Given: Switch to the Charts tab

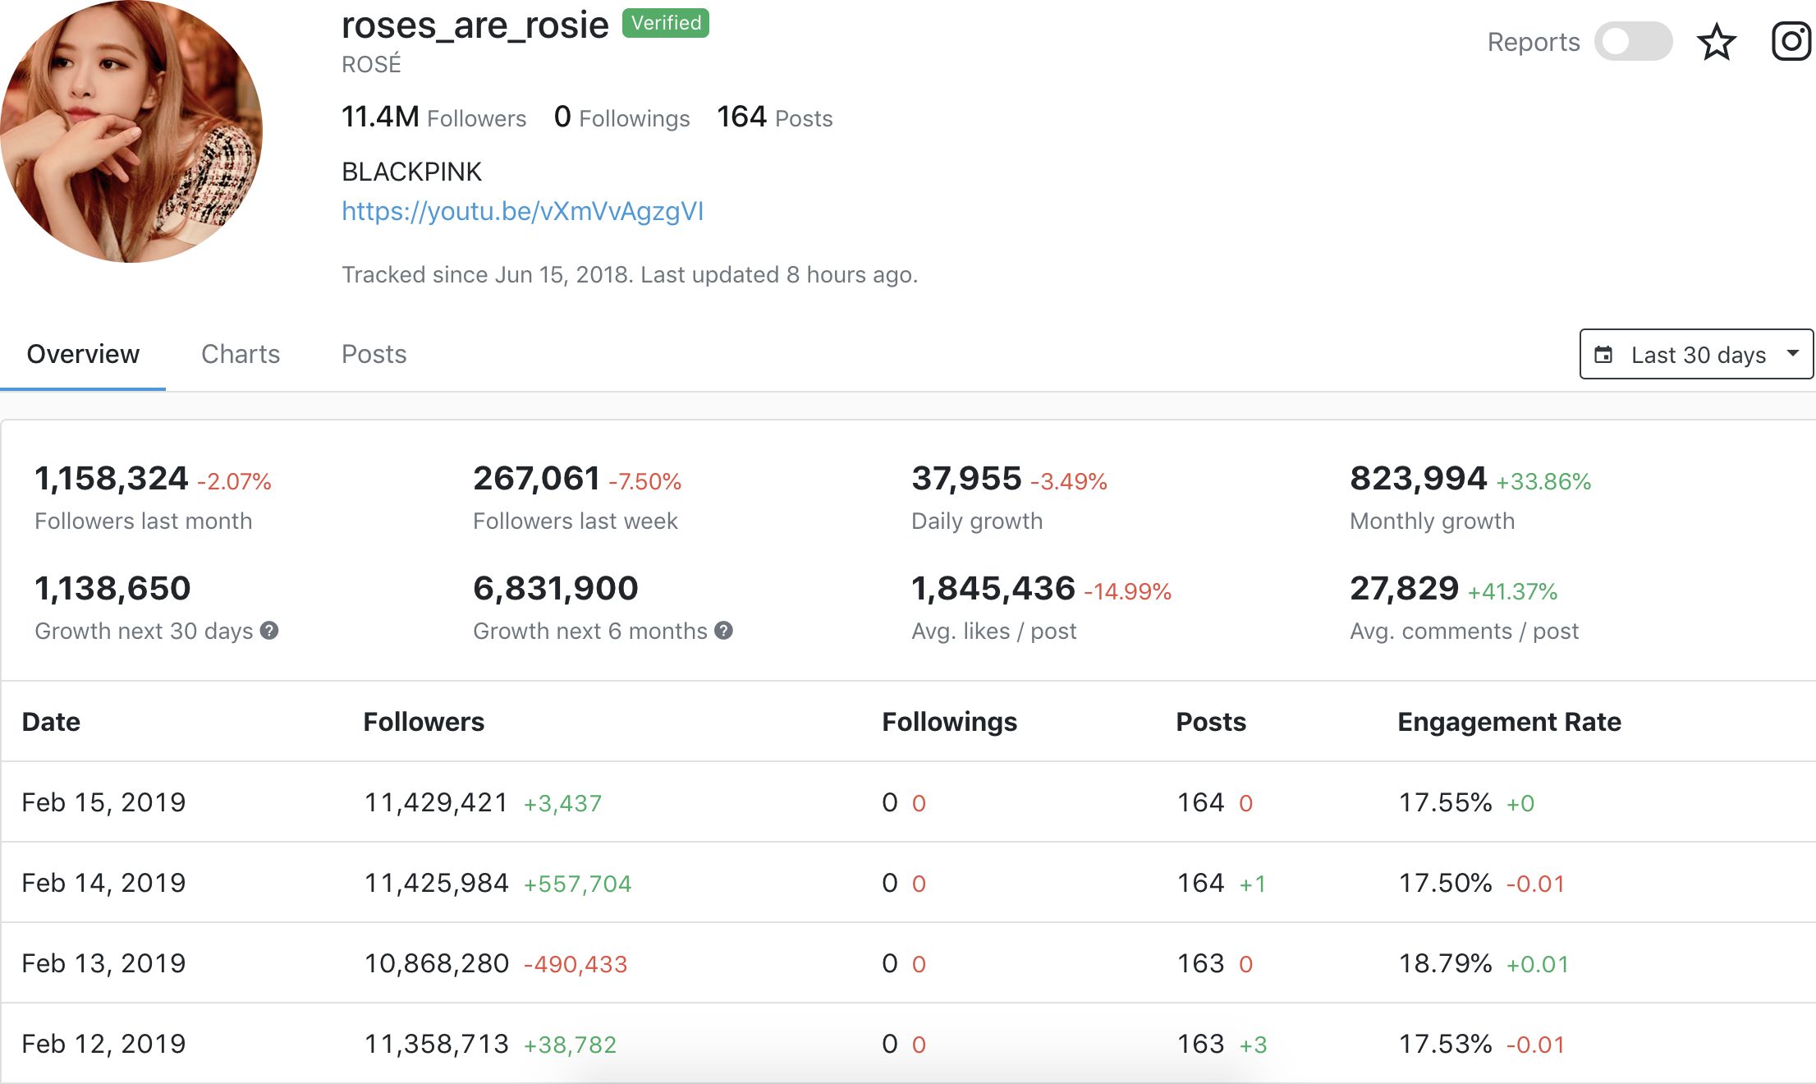Looking at the screenshot, I should (x=241, y=354).
